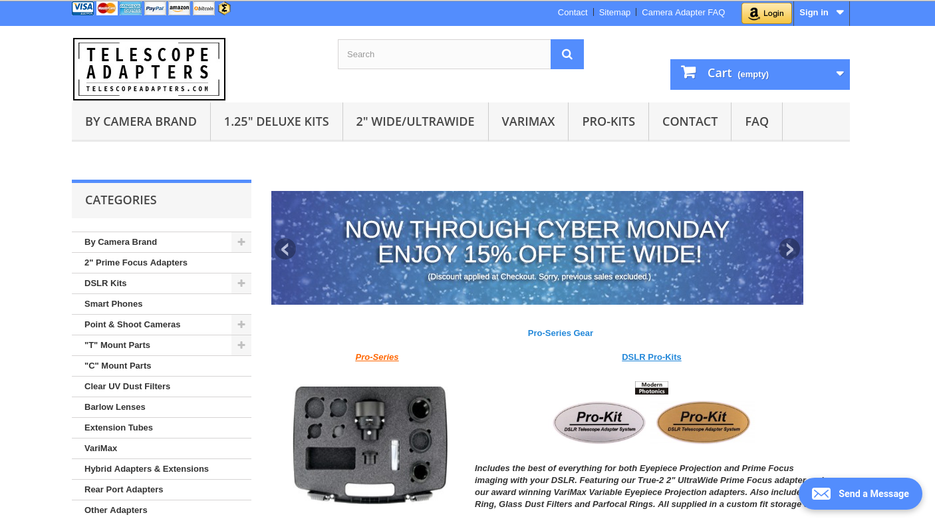Click the Amazon Login button

[767, 13]
